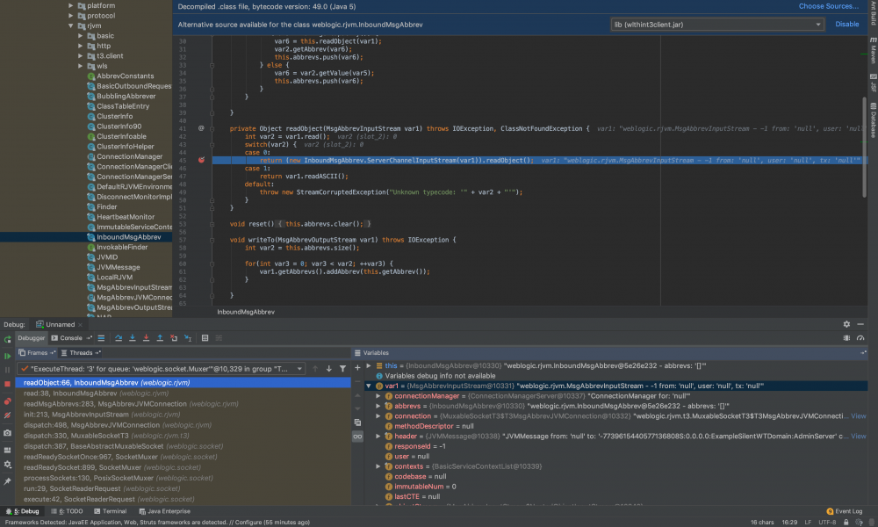Select the read:38, InboundMsgAbbrev stack frame
Viewport: 878px width, 527px height.
pos(70,393)
